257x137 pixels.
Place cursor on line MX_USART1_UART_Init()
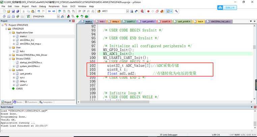point(125,58)
